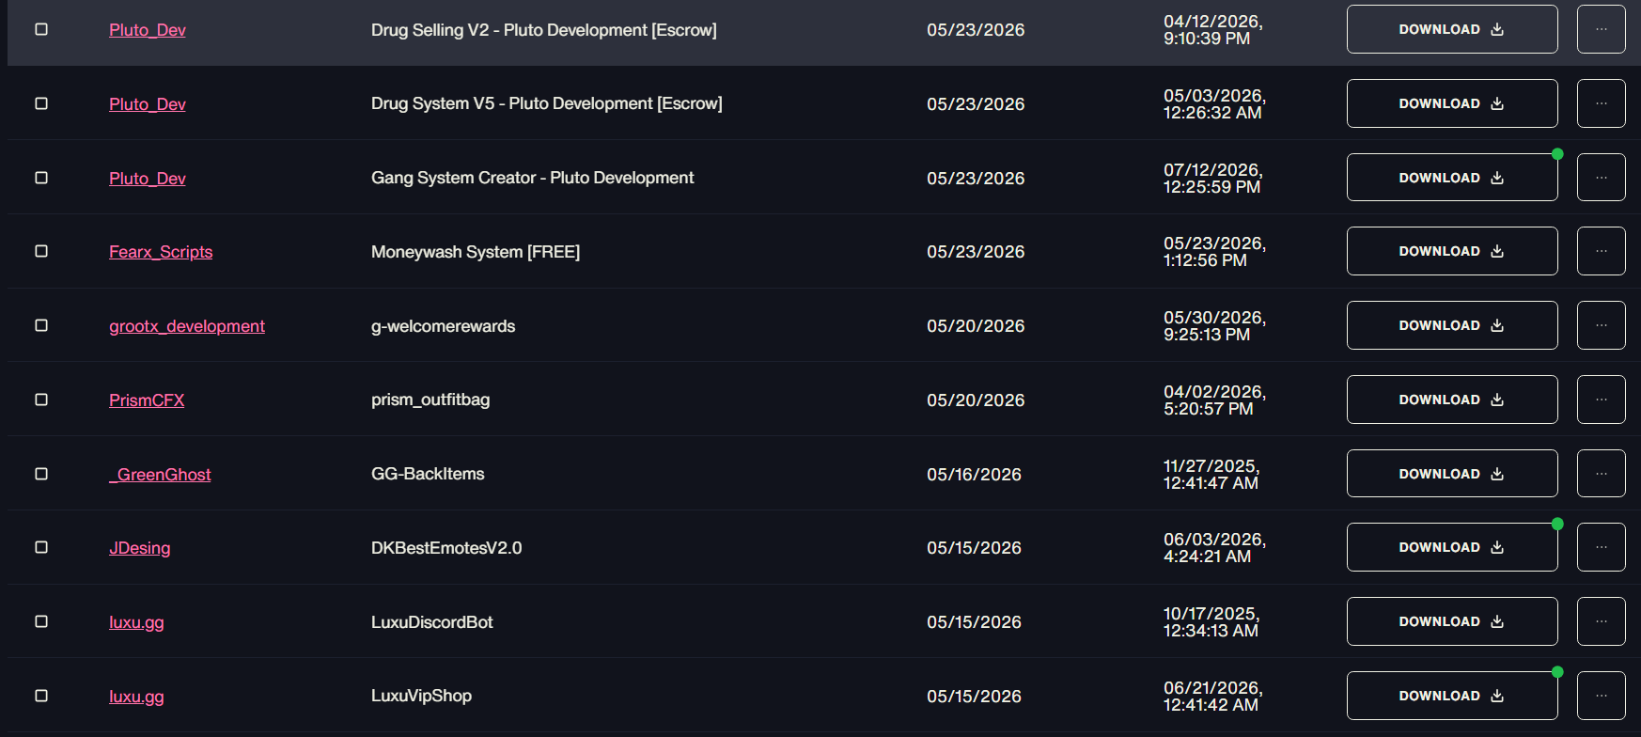Open Pluto_Dev link in Gang System Creator row
Viewport: 1641px width, 737px height.
pos(148,179)
